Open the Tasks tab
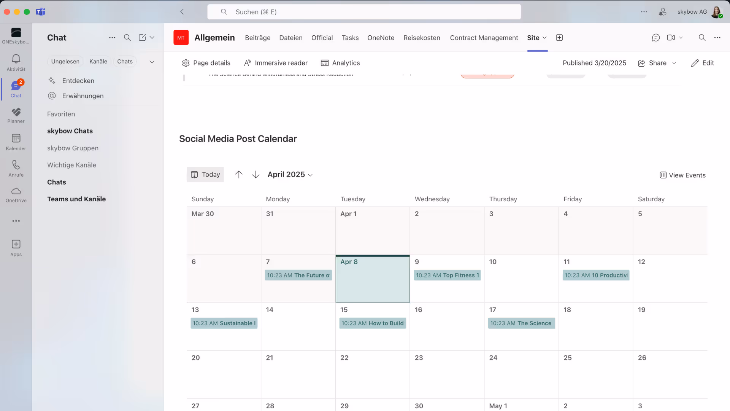Viewport: 730px width, 411px height. point(350,38)
